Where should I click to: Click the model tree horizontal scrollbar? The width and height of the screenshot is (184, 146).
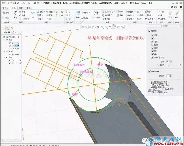(12, 140)
